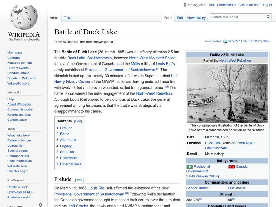Expand Aftermath entry in the Contents list

(68, 140)
